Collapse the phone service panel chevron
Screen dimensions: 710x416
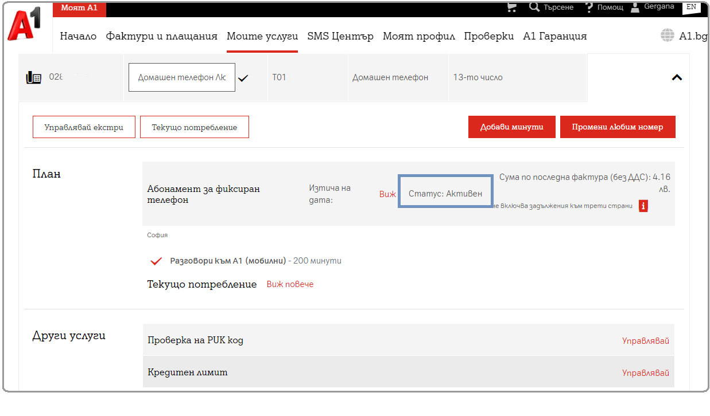tap(677, 77)
